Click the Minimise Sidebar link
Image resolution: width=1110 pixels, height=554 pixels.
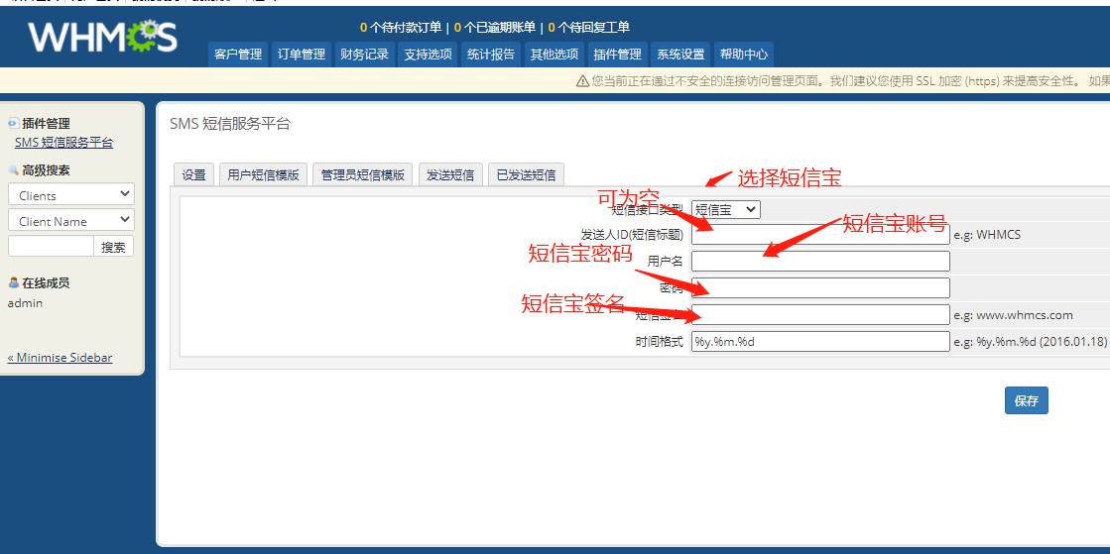click(60, 358)
